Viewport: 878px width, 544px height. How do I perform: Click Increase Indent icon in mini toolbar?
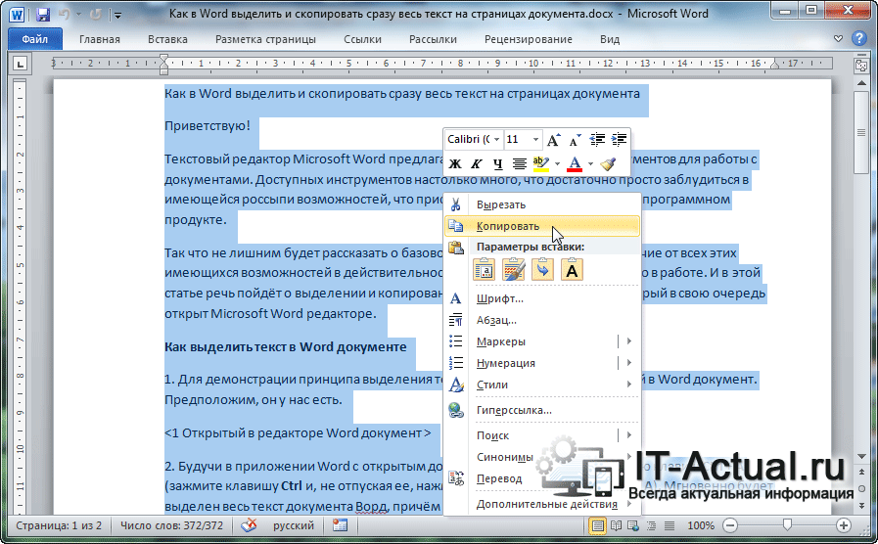(619, 139)
